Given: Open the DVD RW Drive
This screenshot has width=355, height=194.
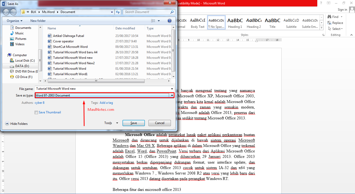Looking at the screenshot, I should point(24,72).
